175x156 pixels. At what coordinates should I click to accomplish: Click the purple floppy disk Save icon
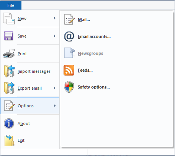(x=9, y=36)
